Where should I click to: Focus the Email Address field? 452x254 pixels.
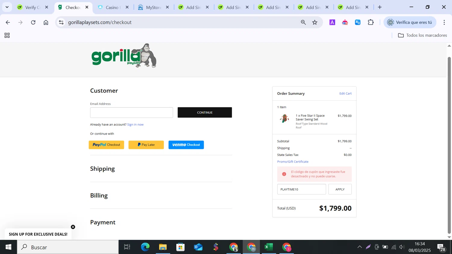(131, 113)
